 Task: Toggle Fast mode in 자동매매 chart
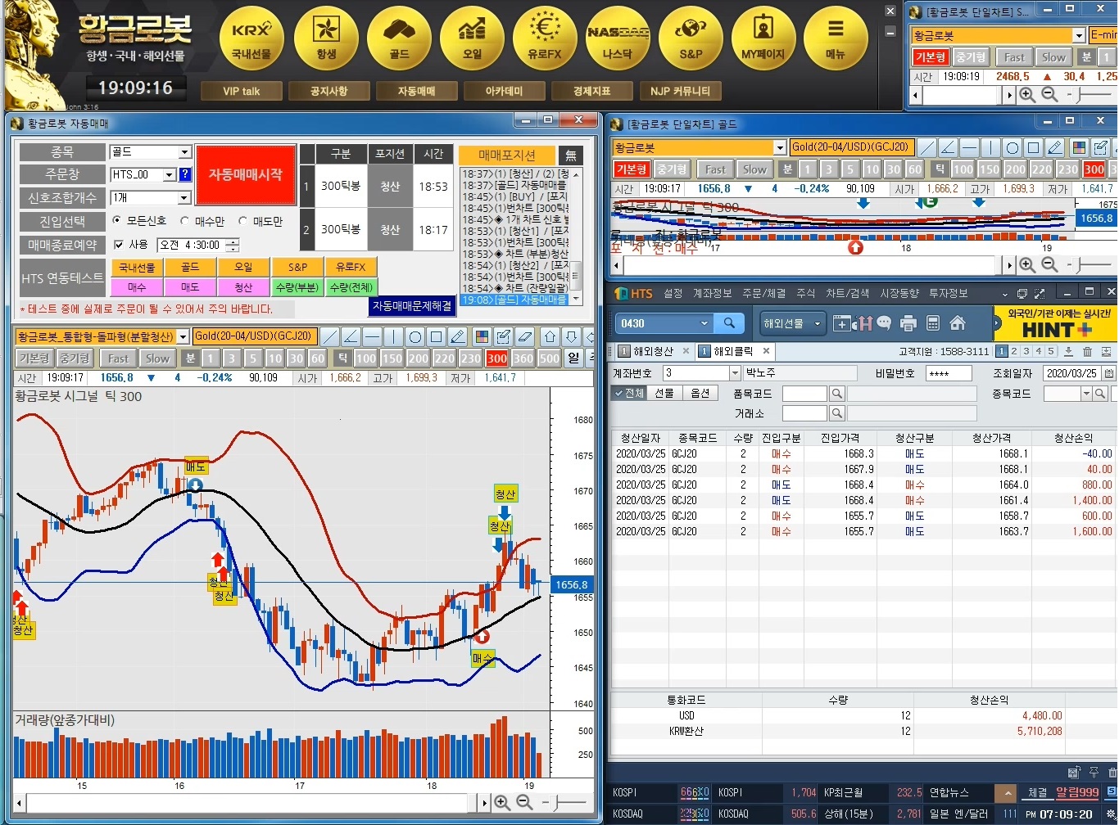click(119, 358)
